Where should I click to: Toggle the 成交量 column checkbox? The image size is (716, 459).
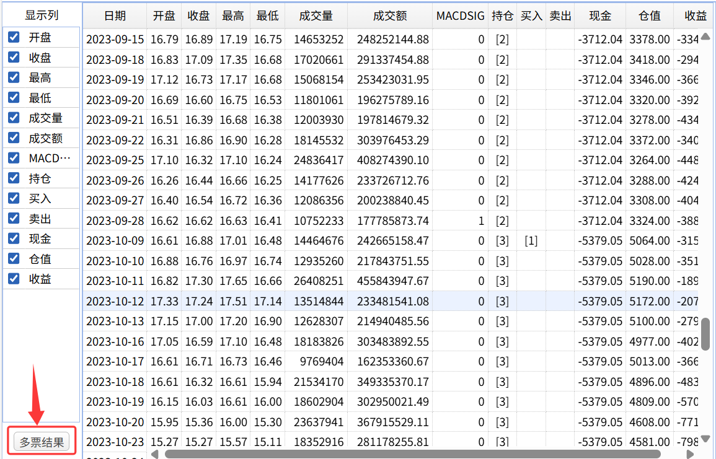[14, 117]
